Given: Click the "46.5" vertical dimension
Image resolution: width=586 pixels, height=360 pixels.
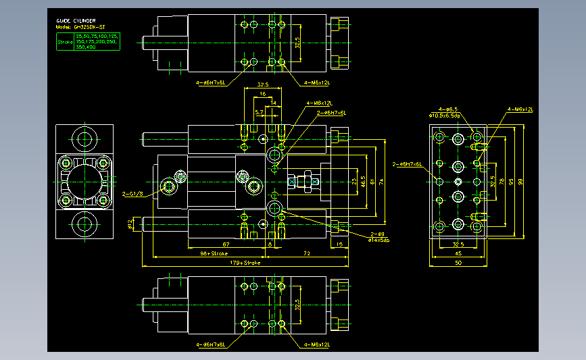Looking at the screenshot, I should click(363, 182).
